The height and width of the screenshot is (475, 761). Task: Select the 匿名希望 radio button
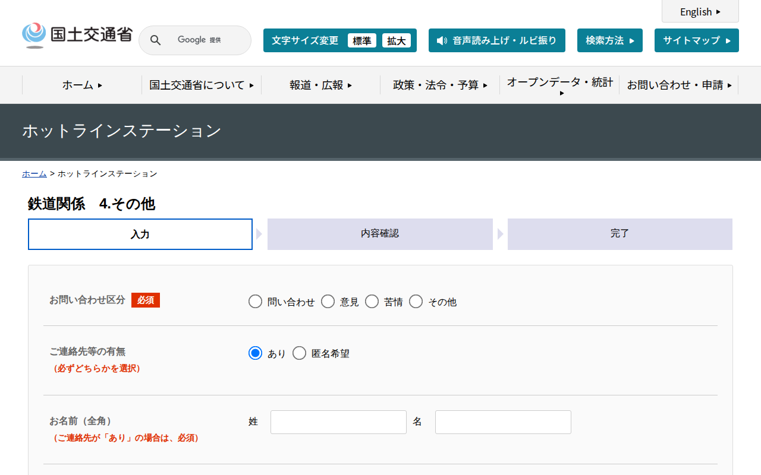(x=299, y=353)
